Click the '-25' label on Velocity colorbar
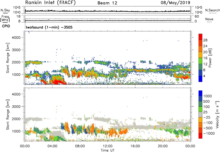Image resolution: width=220 pixels, height=152 pixels. (207, 117)
